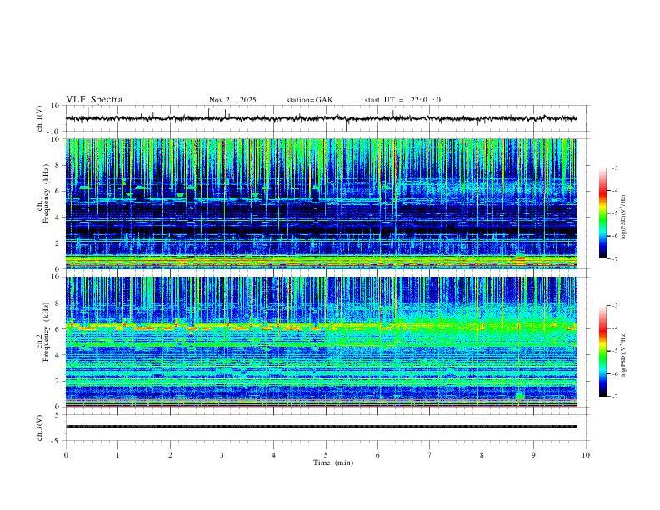Select the date "Nov.2 , 2025"
This screenshot has width=660, height=510.
click(x=232, y=100)
